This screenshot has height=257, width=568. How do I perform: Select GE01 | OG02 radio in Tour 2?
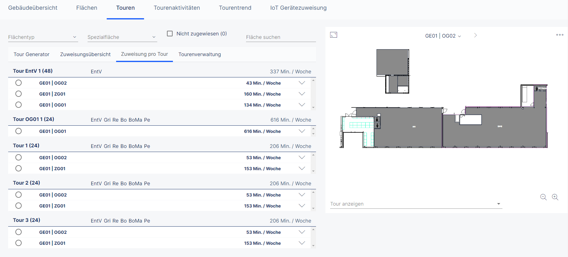point(19,195)
